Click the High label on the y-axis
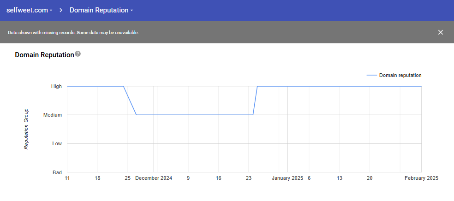Image resolution: width=454 pixels, height=201 pixels. [x=56, y=86]
